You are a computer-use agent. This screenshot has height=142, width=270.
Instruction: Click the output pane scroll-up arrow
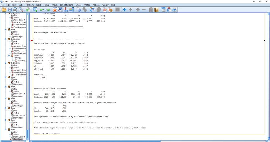tap(269, 14)
